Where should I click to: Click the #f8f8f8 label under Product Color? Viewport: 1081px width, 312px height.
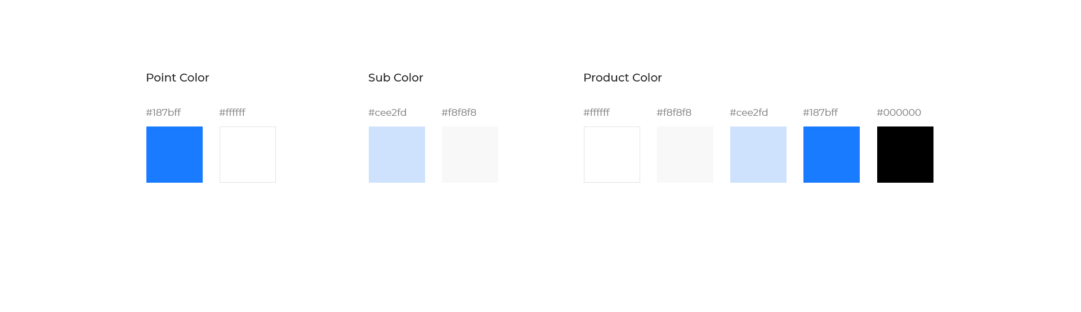tap(674, 112)
